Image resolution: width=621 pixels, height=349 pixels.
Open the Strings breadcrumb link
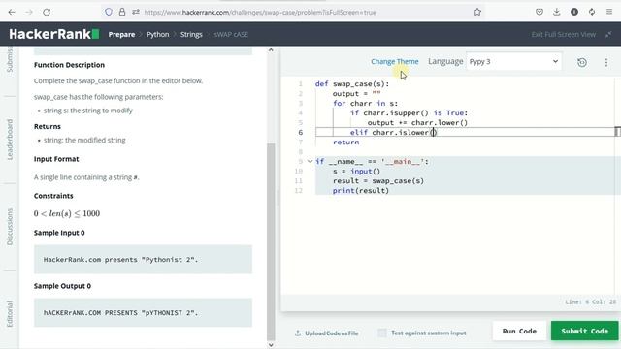click(191, 35)
